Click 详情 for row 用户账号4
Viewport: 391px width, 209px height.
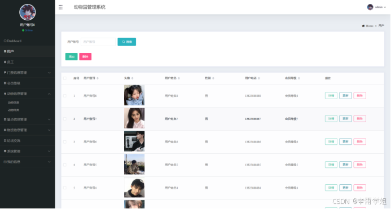tap(331, 188)
